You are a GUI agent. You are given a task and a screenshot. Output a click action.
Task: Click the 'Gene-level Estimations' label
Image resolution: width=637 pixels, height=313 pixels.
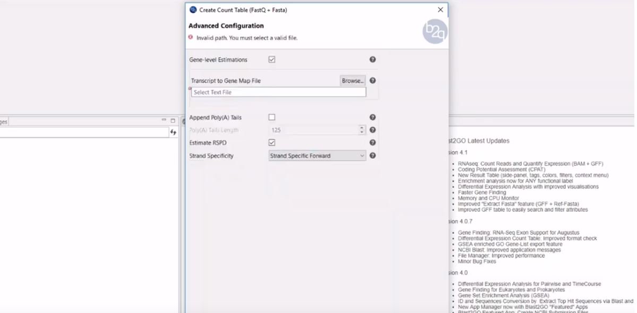tap(218, 60)
